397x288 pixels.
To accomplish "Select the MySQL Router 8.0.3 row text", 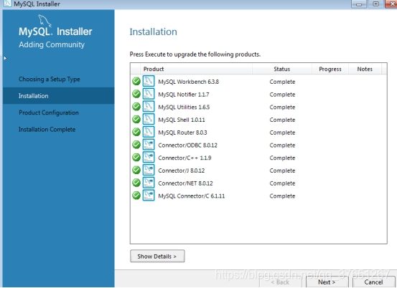I will [182, 133].
